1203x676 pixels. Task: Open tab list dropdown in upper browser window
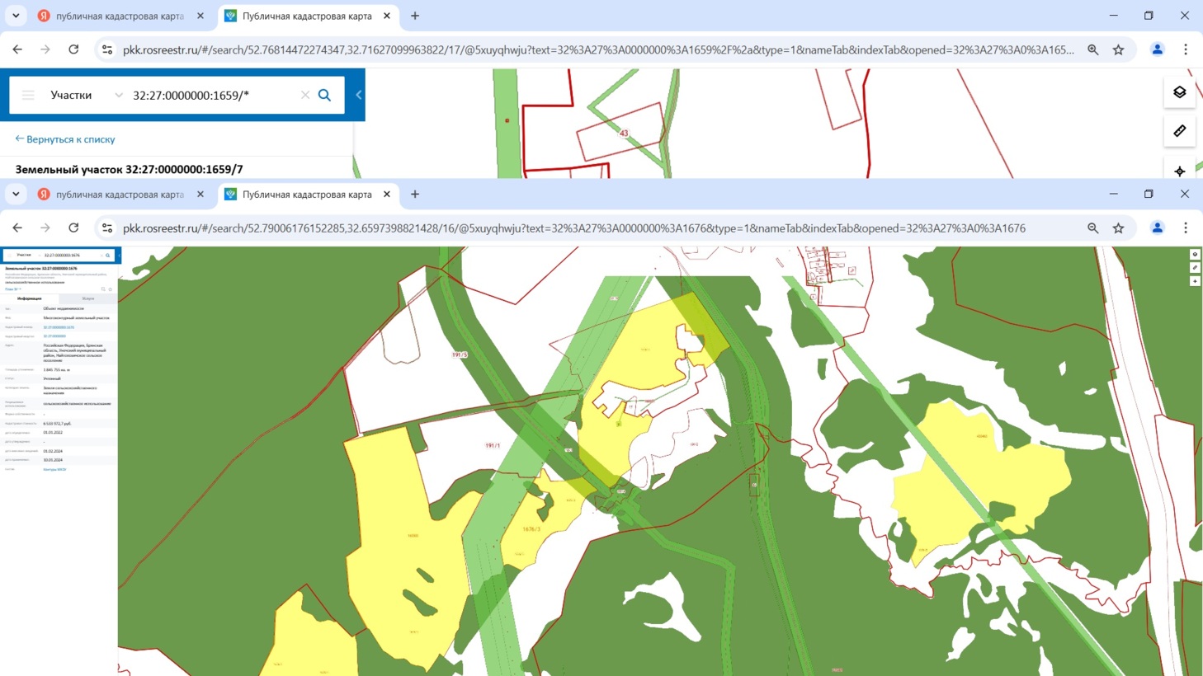16,16
